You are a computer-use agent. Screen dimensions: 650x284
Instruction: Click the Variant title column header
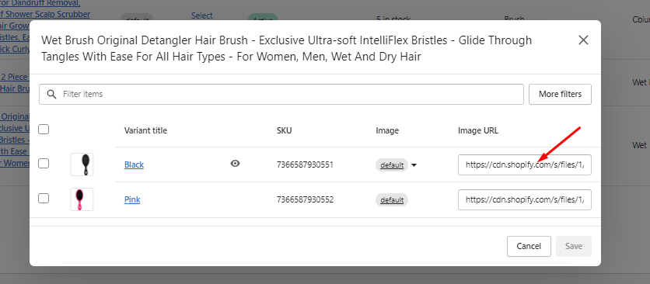click(x=145, y=130)
